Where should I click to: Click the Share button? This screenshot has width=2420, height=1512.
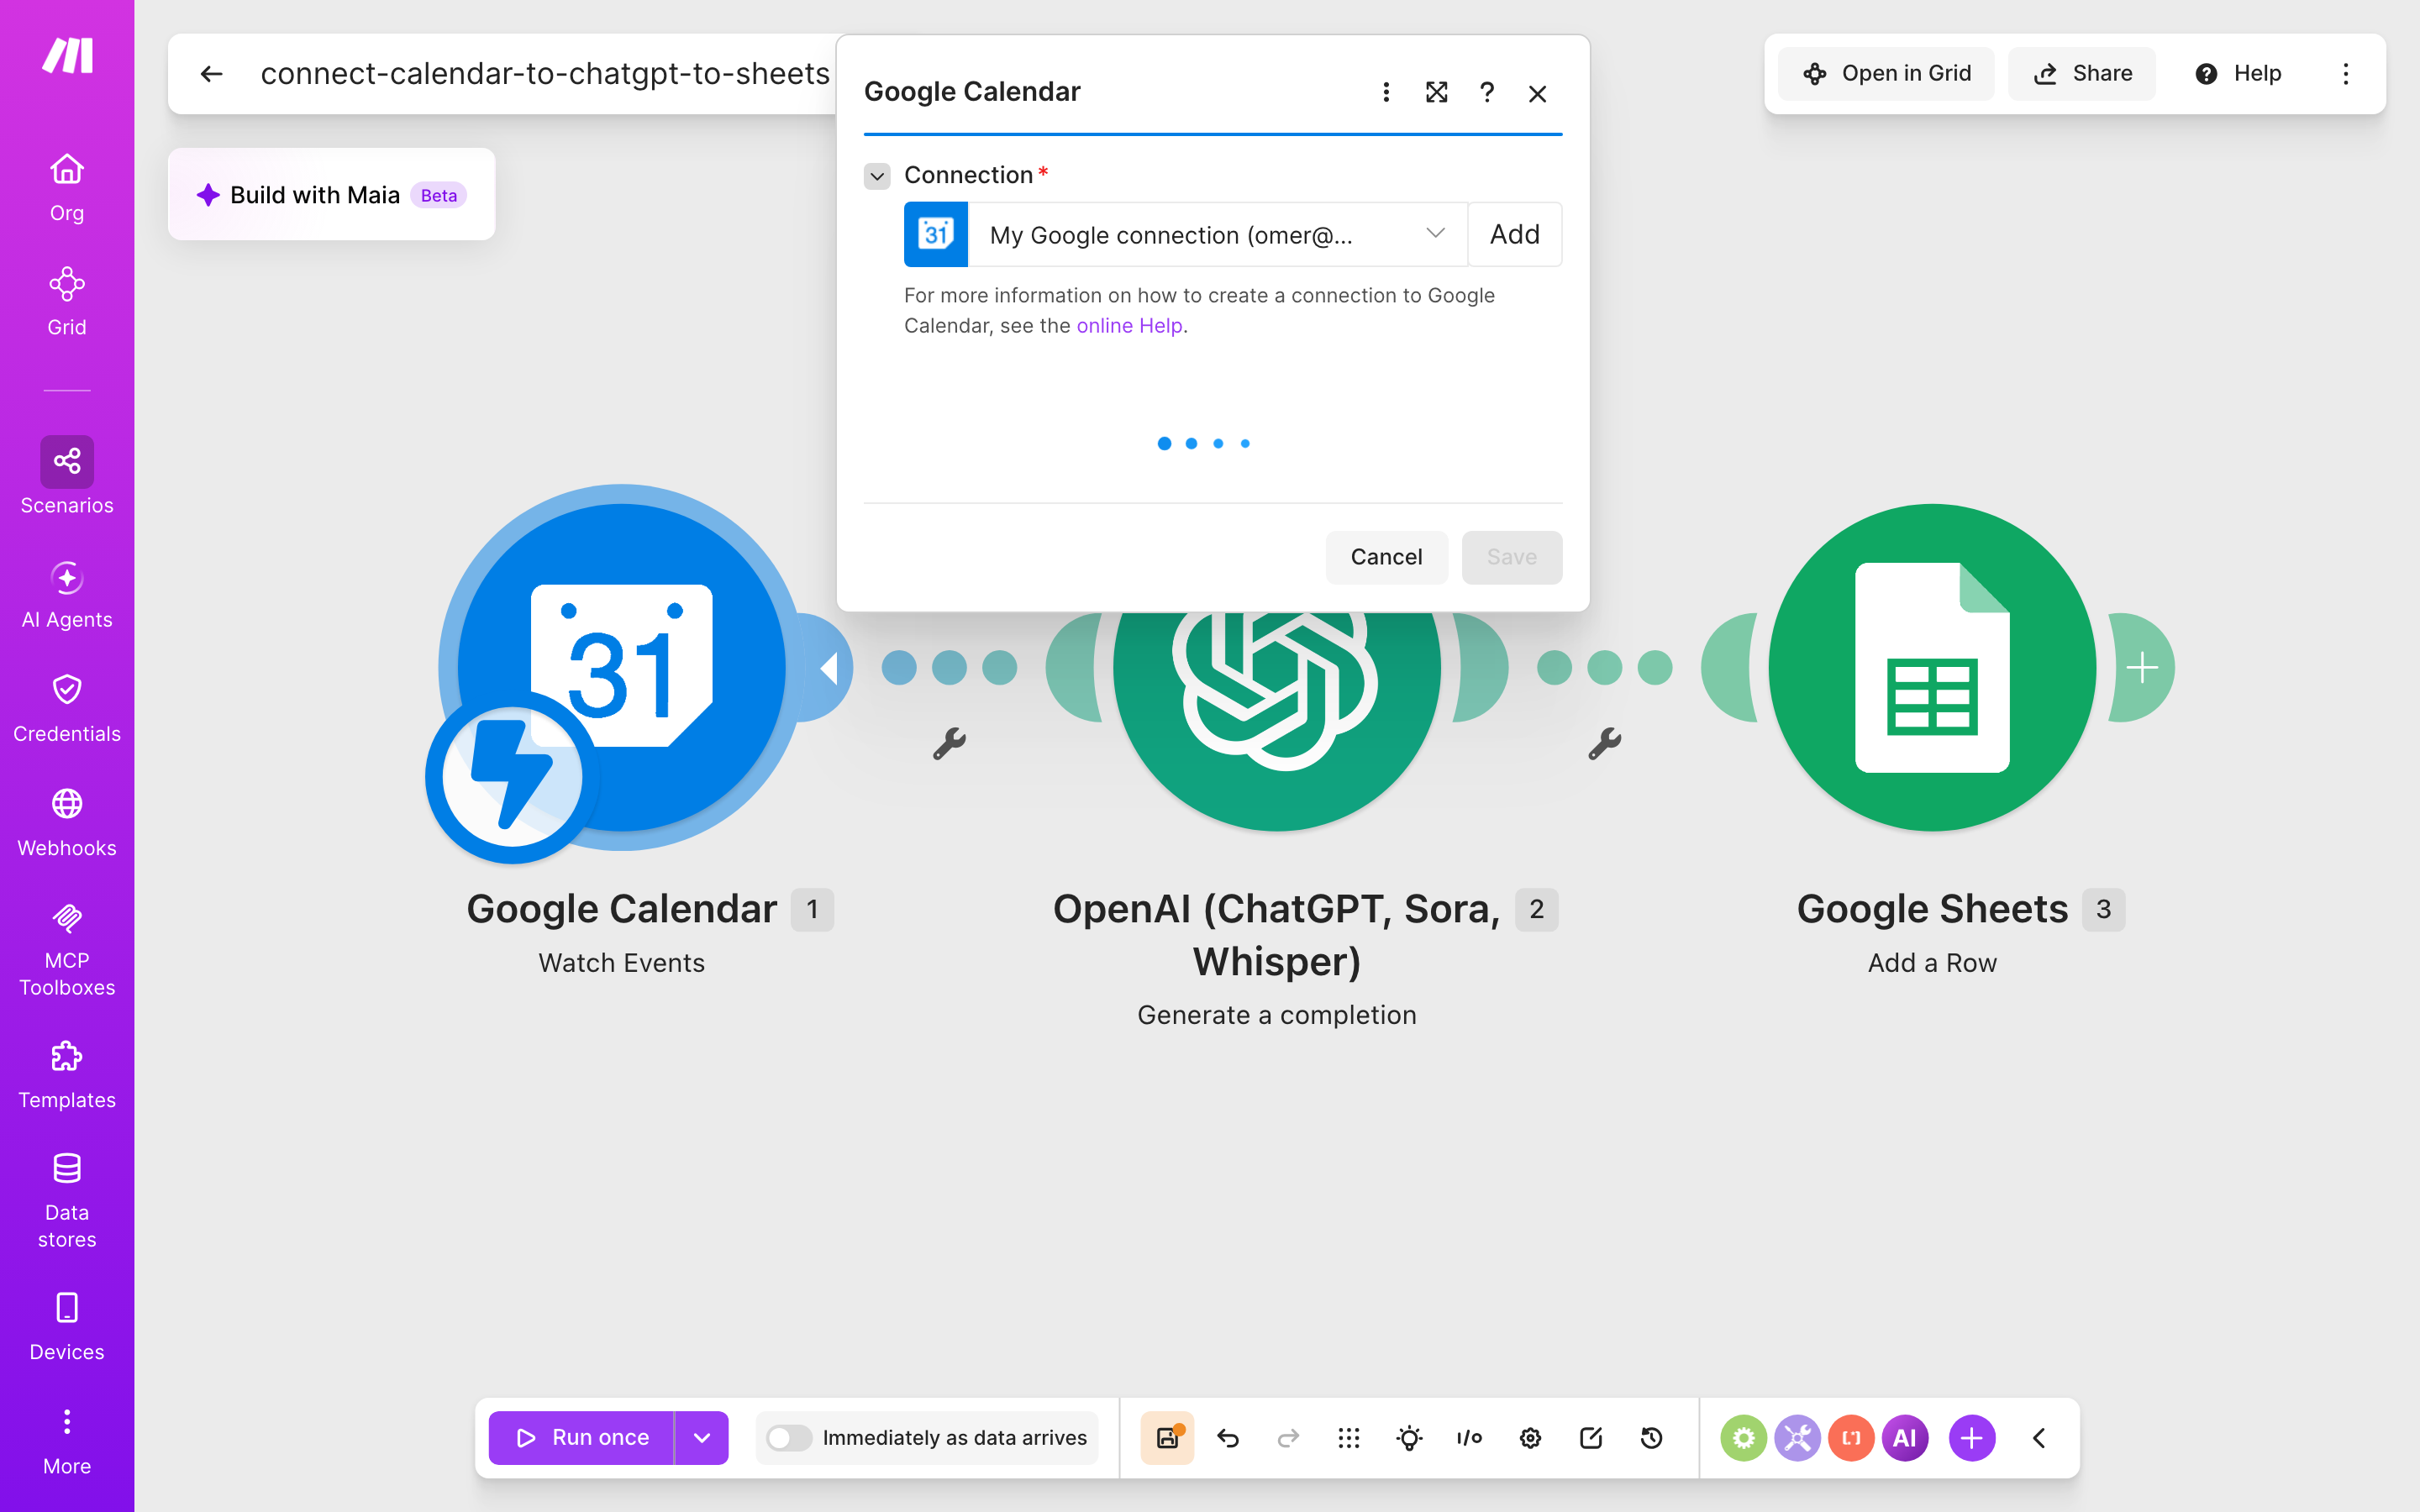coord(2082,74)
